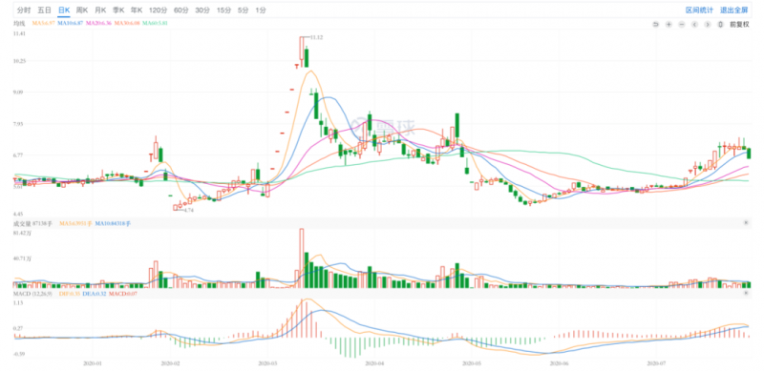Click the reset/undo chart view icon
The width and height of the screenshot is (764, 371).
tap(655, 25)
